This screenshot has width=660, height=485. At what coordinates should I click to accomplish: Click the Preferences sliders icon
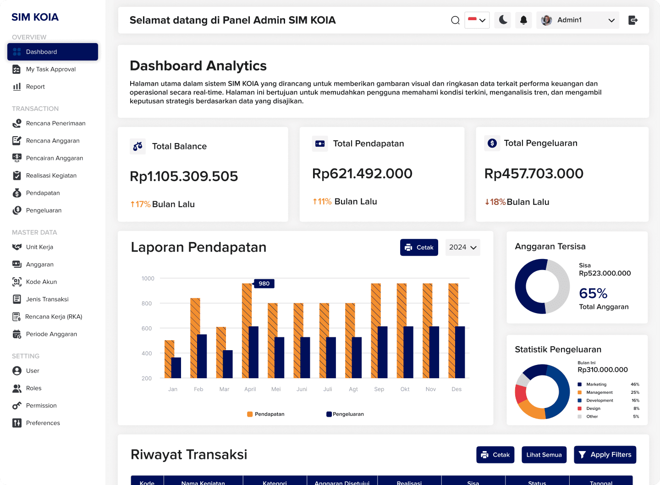(17, 423)
